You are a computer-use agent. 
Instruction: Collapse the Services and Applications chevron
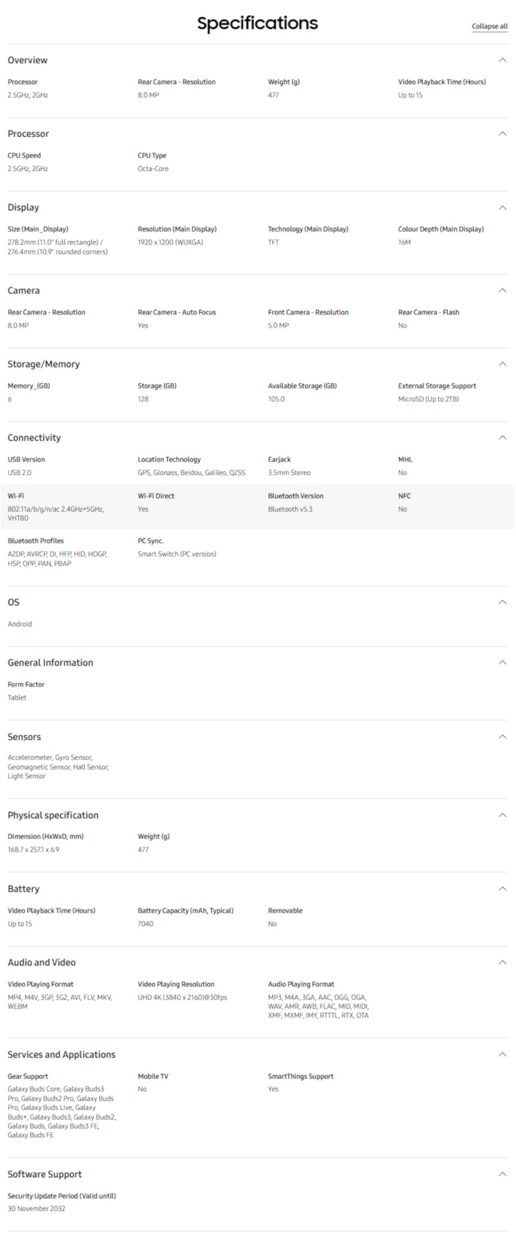pos(502,1054)
